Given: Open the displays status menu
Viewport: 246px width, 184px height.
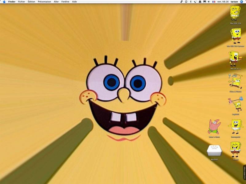Looking at the screenshot, I should click(x=204, y=2).
